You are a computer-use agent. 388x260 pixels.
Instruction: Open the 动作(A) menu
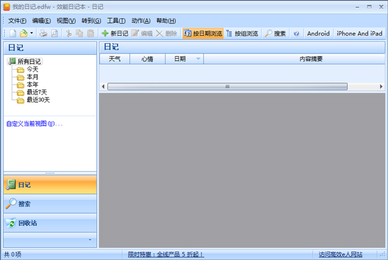click(141, 21)
